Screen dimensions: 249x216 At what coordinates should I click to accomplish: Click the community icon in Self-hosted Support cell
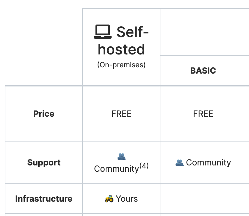[x=121, y=156]
